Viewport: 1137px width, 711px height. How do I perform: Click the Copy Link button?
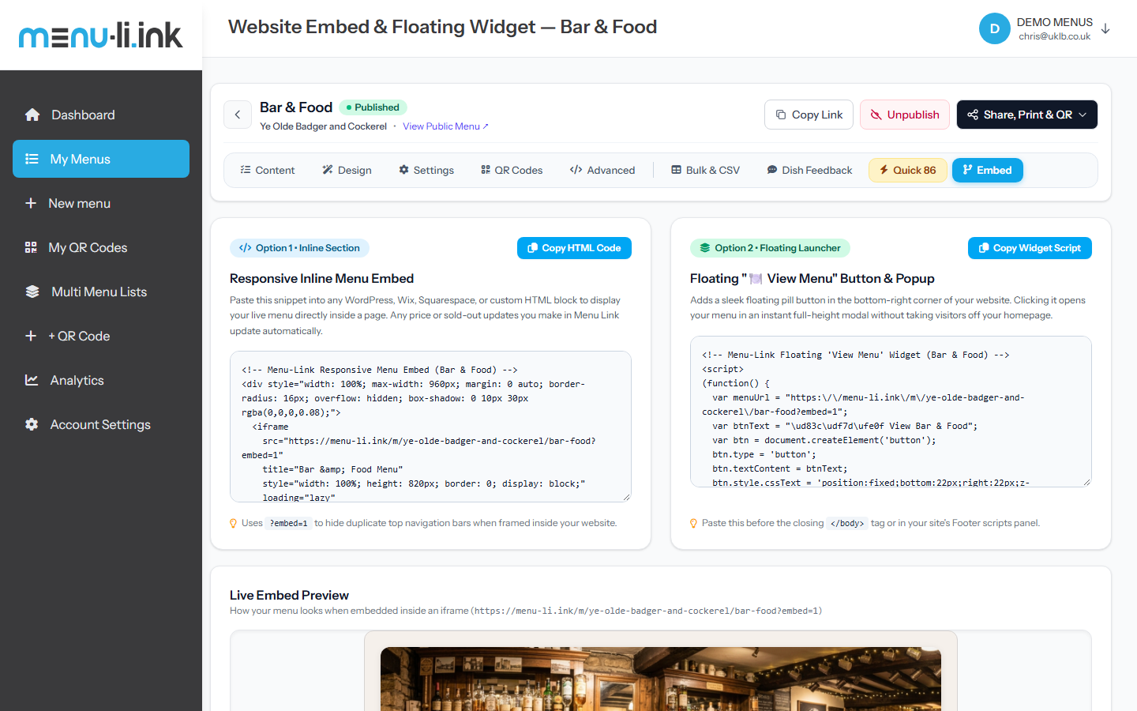809,115
